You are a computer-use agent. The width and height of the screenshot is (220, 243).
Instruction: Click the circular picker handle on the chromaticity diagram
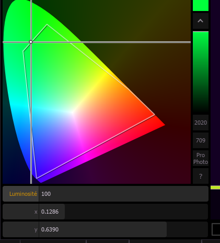(x=31, y=42)
